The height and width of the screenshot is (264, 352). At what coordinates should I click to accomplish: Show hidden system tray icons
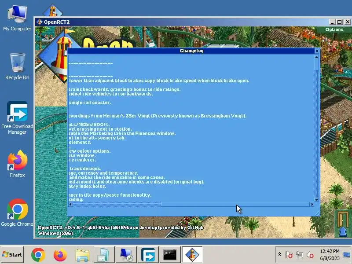pyautogui.click(x=279, y=254)
